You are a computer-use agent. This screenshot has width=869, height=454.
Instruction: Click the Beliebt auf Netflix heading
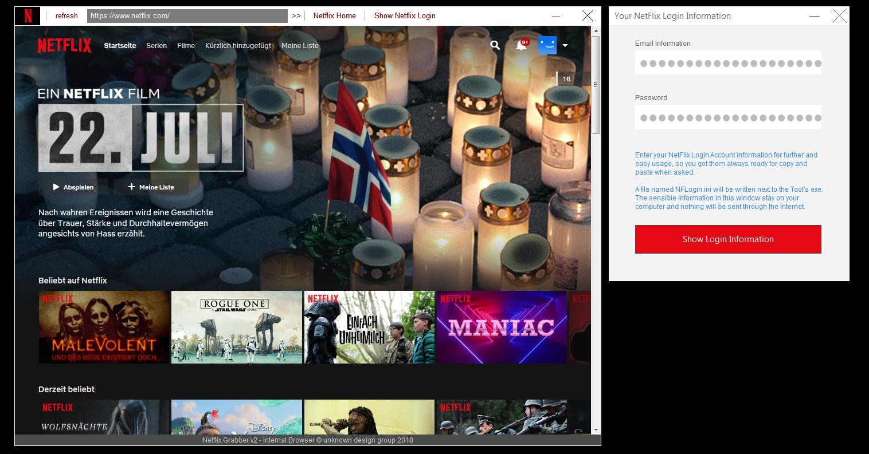click(73, 281)
